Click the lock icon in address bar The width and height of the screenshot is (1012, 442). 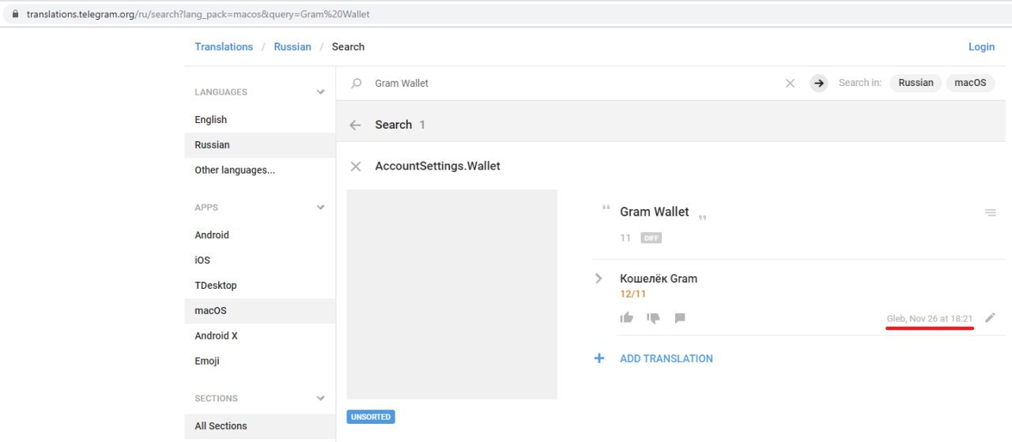[14, 14]
